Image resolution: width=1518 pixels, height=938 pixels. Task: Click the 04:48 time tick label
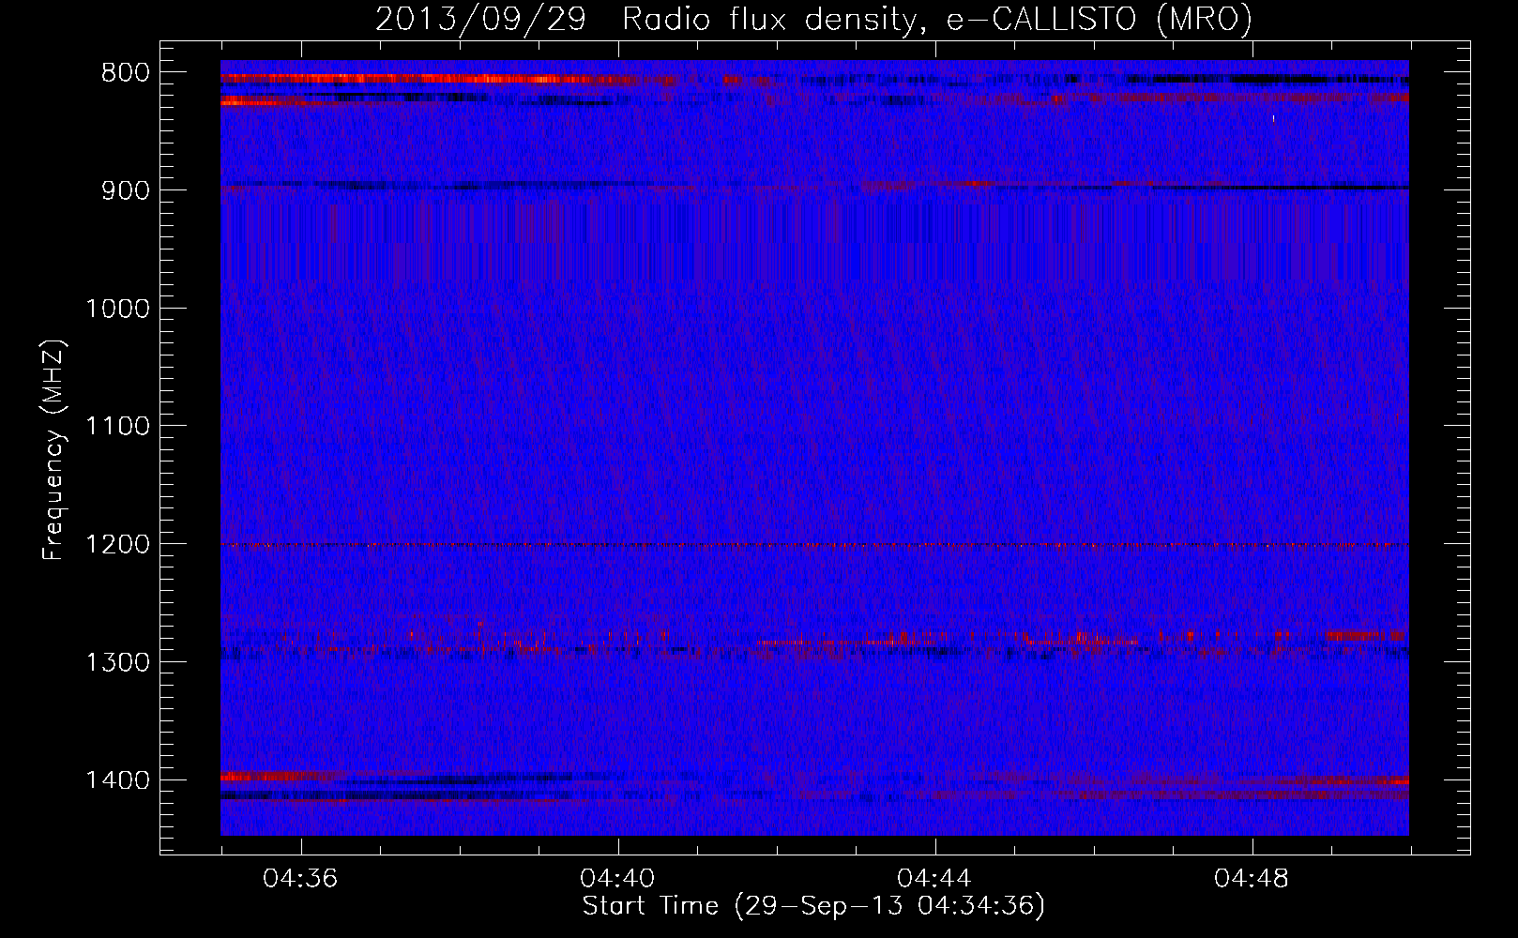1252,878
